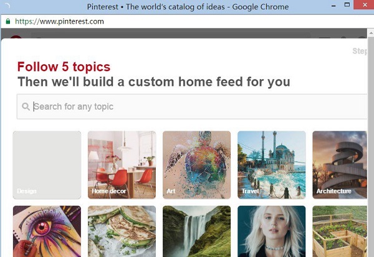Select the quesadilla food tile
This screenshot has height=257, width=374.
(x=122, y=231)
